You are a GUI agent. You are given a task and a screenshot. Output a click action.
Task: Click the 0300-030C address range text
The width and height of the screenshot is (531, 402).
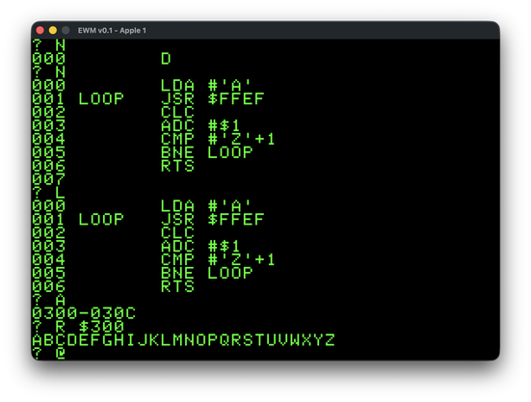coord(84,313)
